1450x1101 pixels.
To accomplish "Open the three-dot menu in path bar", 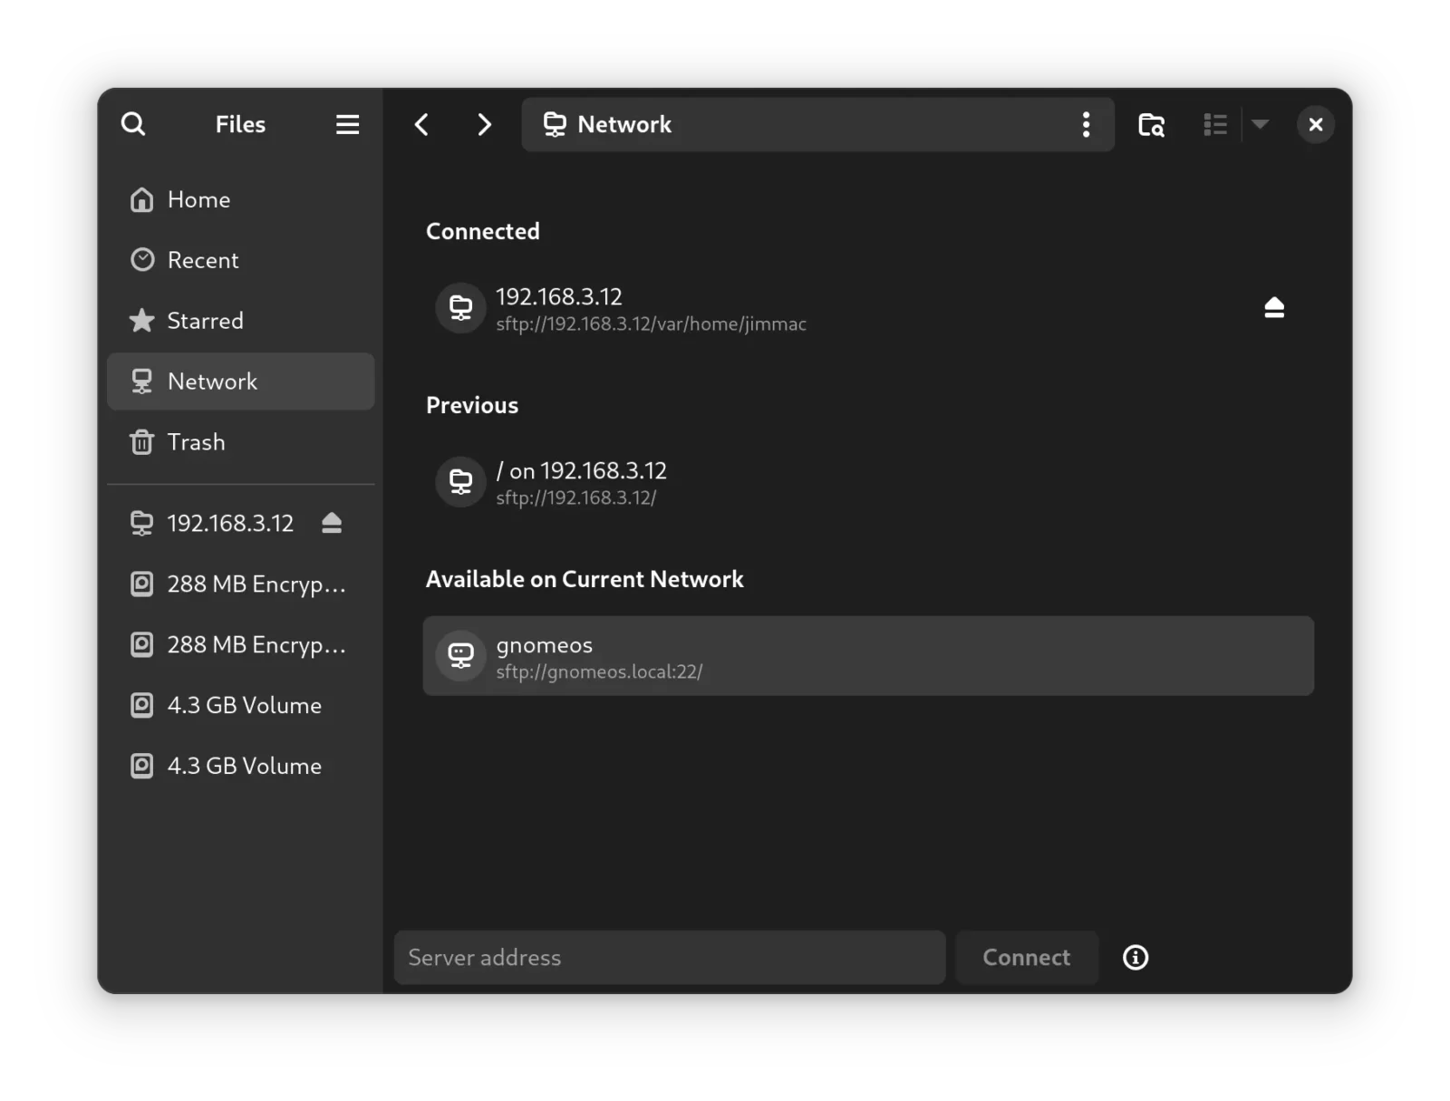I will point(1086,124).
